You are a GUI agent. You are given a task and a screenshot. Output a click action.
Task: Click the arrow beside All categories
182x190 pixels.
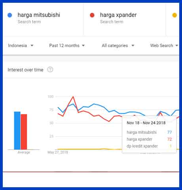(133, 46)
